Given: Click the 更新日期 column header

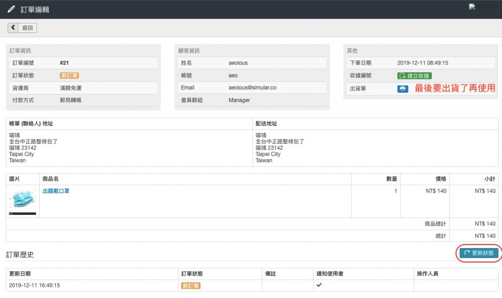Looking at the screenshot, I should click(x=20, y=274).
